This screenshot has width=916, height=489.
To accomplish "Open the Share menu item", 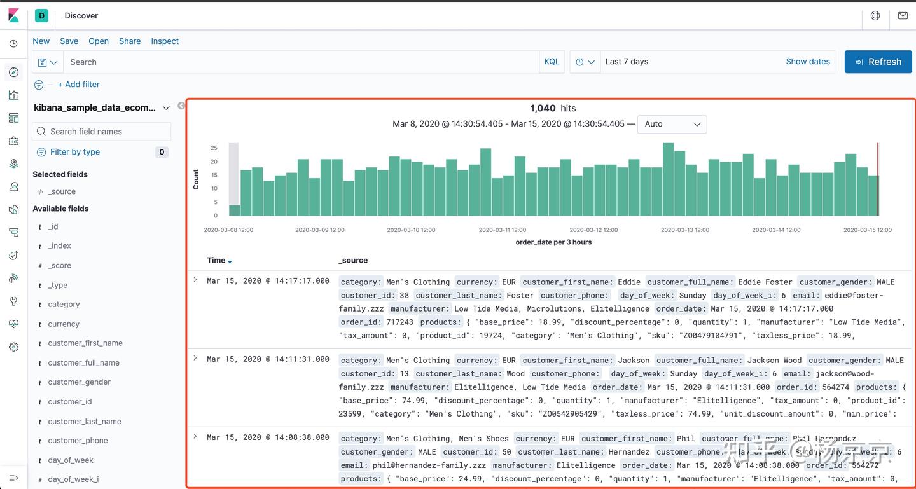I will tap(130, 41).
